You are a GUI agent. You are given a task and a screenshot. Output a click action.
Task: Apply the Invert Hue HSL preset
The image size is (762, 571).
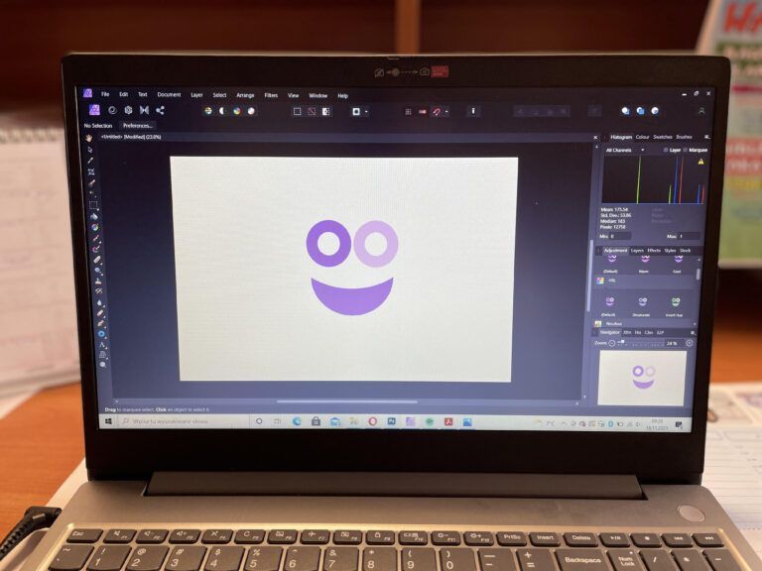(x=675, y=306)
